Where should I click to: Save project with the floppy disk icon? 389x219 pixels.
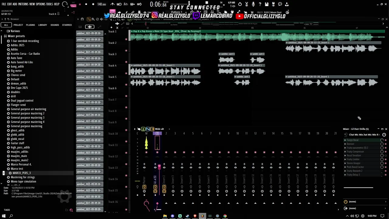267,4
